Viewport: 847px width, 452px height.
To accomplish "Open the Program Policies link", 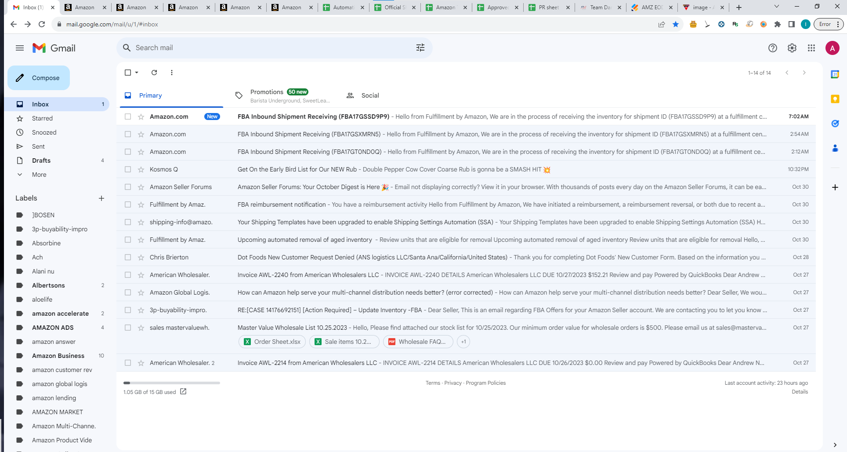I will point(485,383).
